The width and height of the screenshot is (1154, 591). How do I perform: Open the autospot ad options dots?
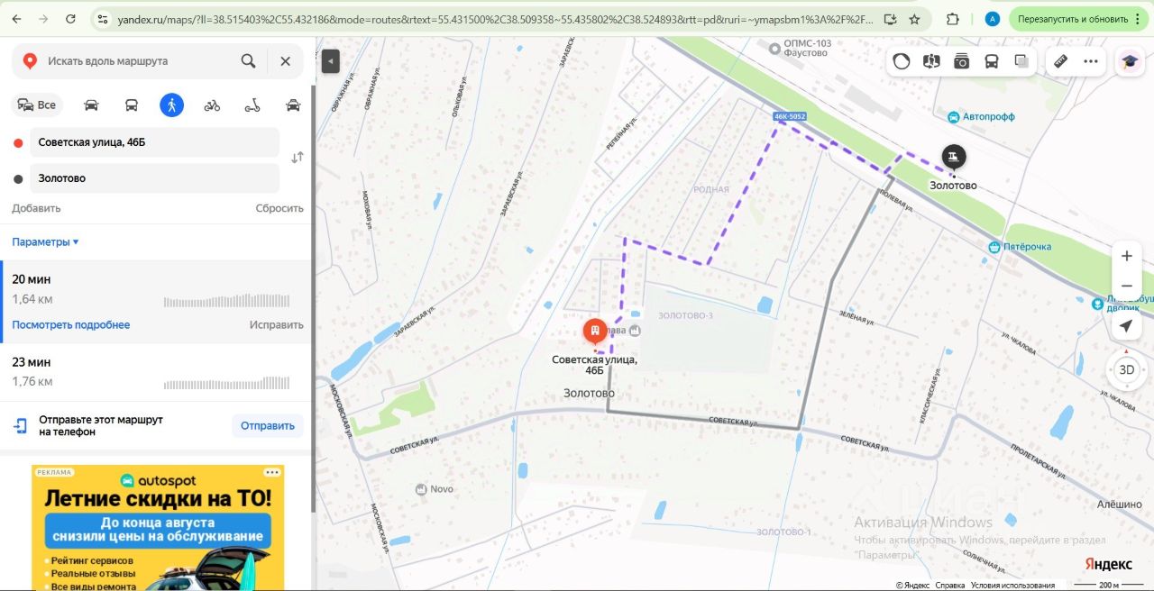(271, 472)
